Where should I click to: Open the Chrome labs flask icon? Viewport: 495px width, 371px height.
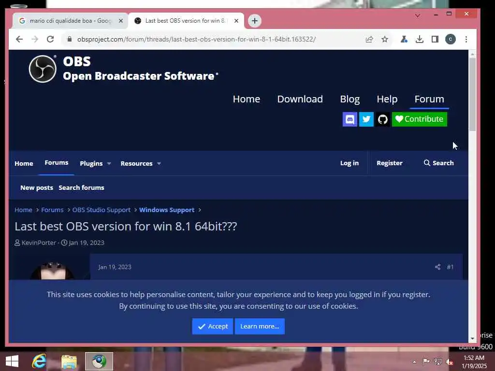point(404,39)
